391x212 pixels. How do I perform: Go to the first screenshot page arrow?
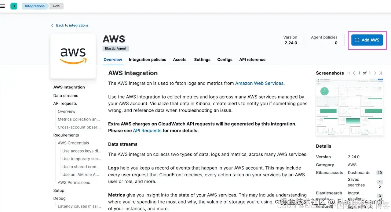349,73
